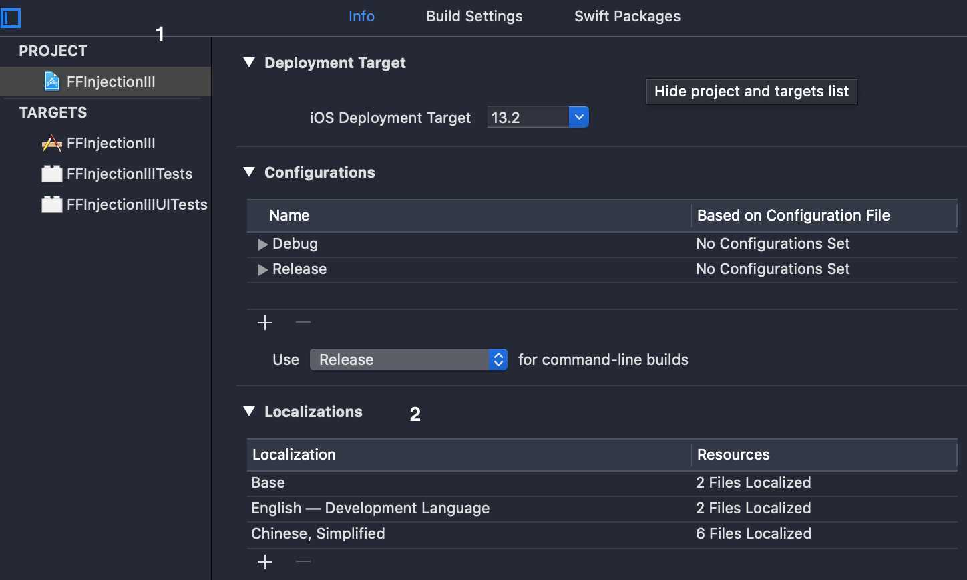Open the command-line builds Release popup

click(408, 359)
